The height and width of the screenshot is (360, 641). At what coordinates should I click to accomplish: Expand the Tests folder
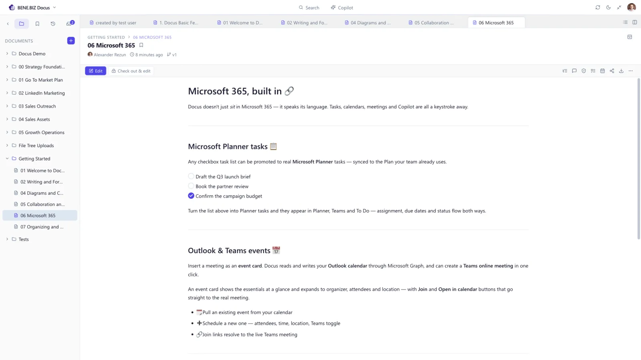click(7, 239)
